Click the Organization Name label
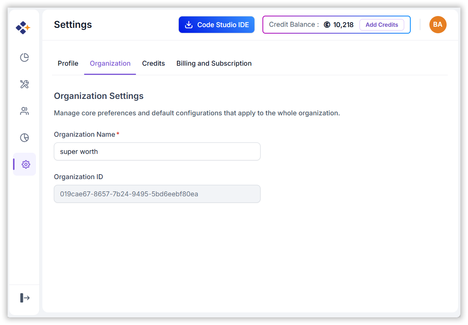 pyautogui.click(x=84, y=134)
